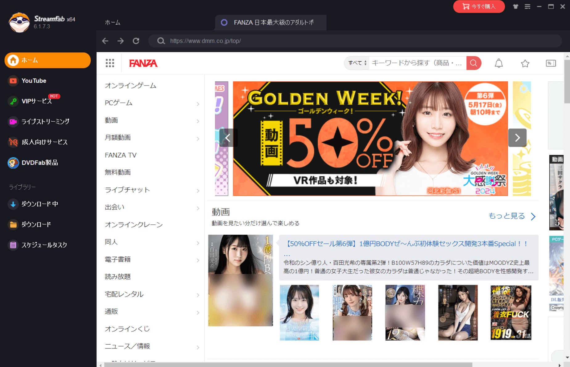Open the coupon percent icon
This screenshot has height=367, width=570.
pos(551,63)
